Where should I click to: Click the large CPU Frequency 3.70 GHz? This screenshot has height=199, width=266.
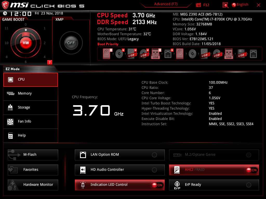click(98, 110)
